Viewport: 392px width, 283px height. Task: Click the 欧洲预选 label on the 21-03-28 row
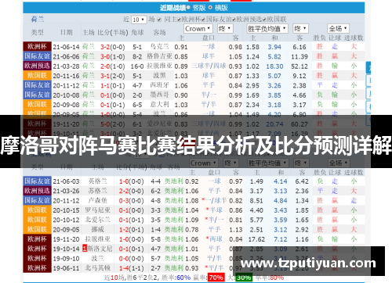[x=37, y=66]
